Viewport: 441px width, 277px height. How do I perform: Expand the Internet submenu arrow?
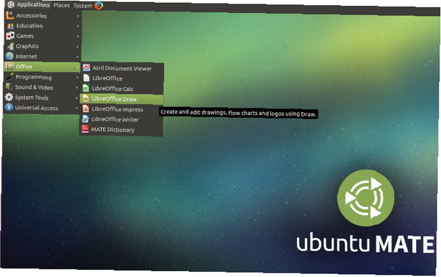(x=78, y=57)
